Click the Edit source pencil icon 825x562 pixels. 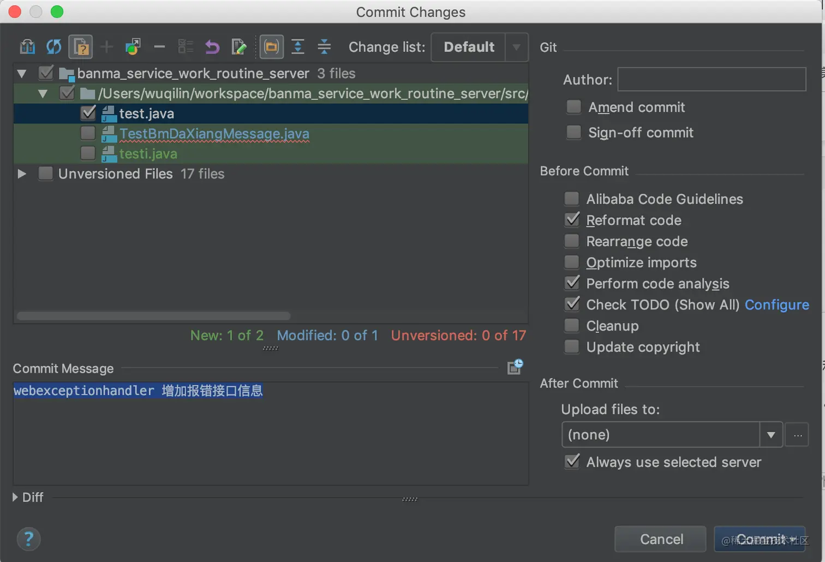[238, 47]
